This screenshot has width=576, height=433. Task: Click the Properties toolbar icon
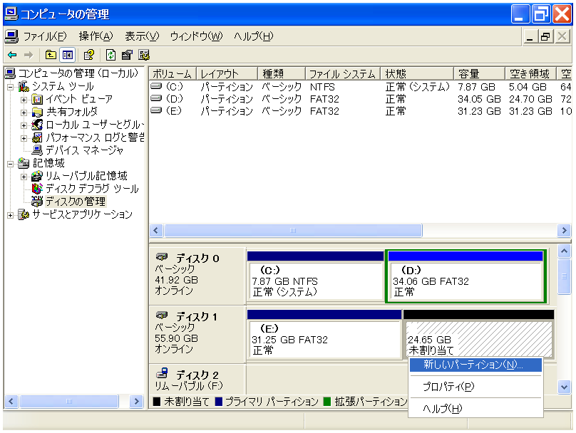(127, 55)
